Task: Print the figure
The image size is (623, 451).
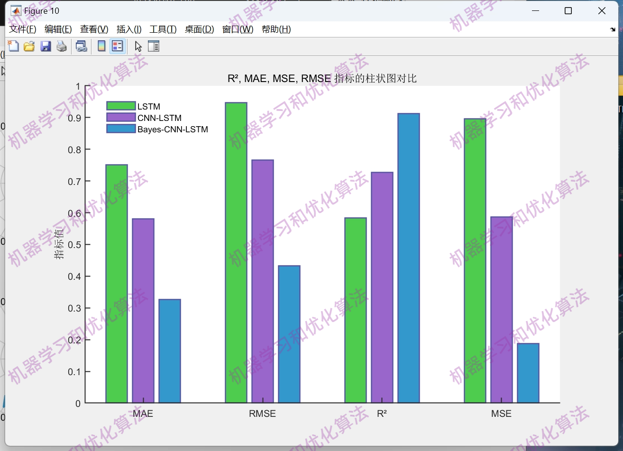Action: (61, 46)
